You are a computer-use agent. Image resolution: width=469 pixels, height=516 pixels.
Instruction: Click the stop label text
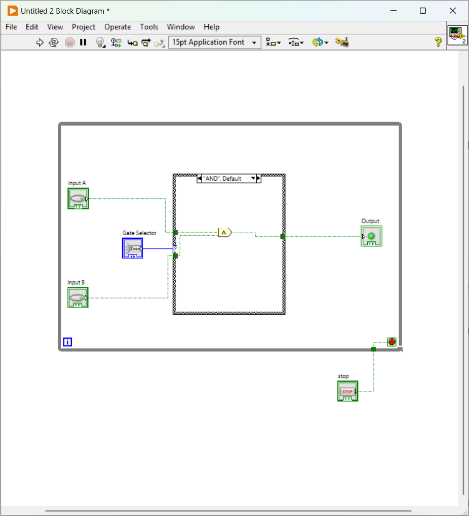click(x=343, y=376)
